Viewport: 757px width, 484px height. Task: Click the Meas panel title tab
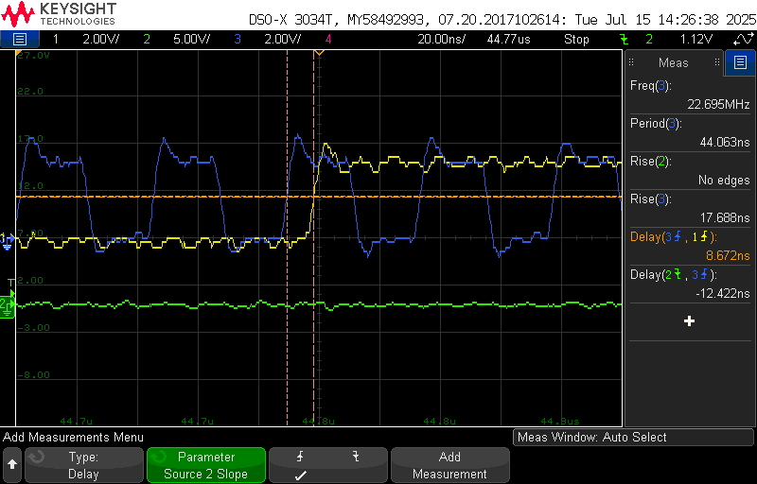674,62
